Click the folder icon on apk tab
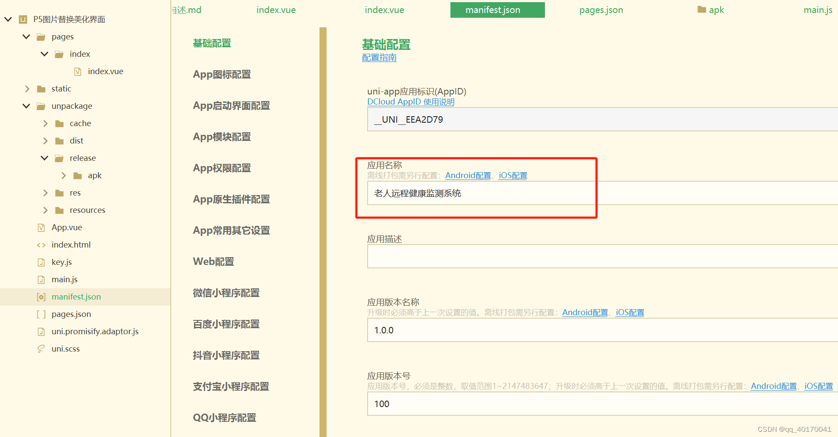The height and width of the screenshot is (437, 838). coord(702,9)
